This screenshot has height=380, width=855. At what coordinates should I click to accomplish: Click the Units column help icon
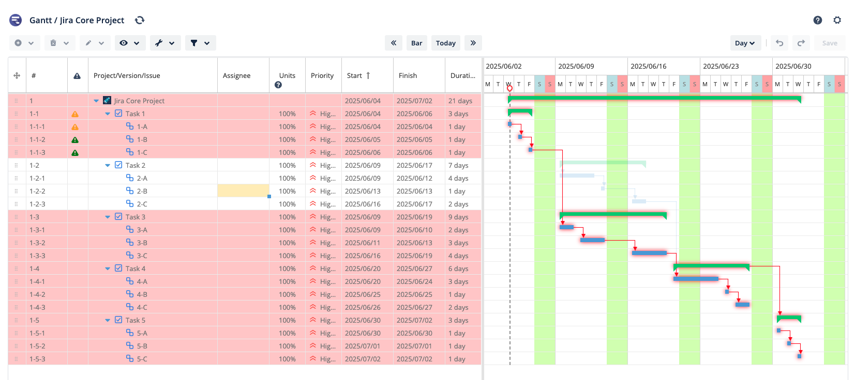(278, 85)
